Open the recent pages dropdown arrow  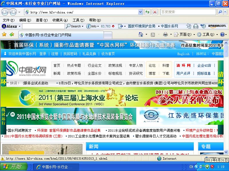pos(19,12)
